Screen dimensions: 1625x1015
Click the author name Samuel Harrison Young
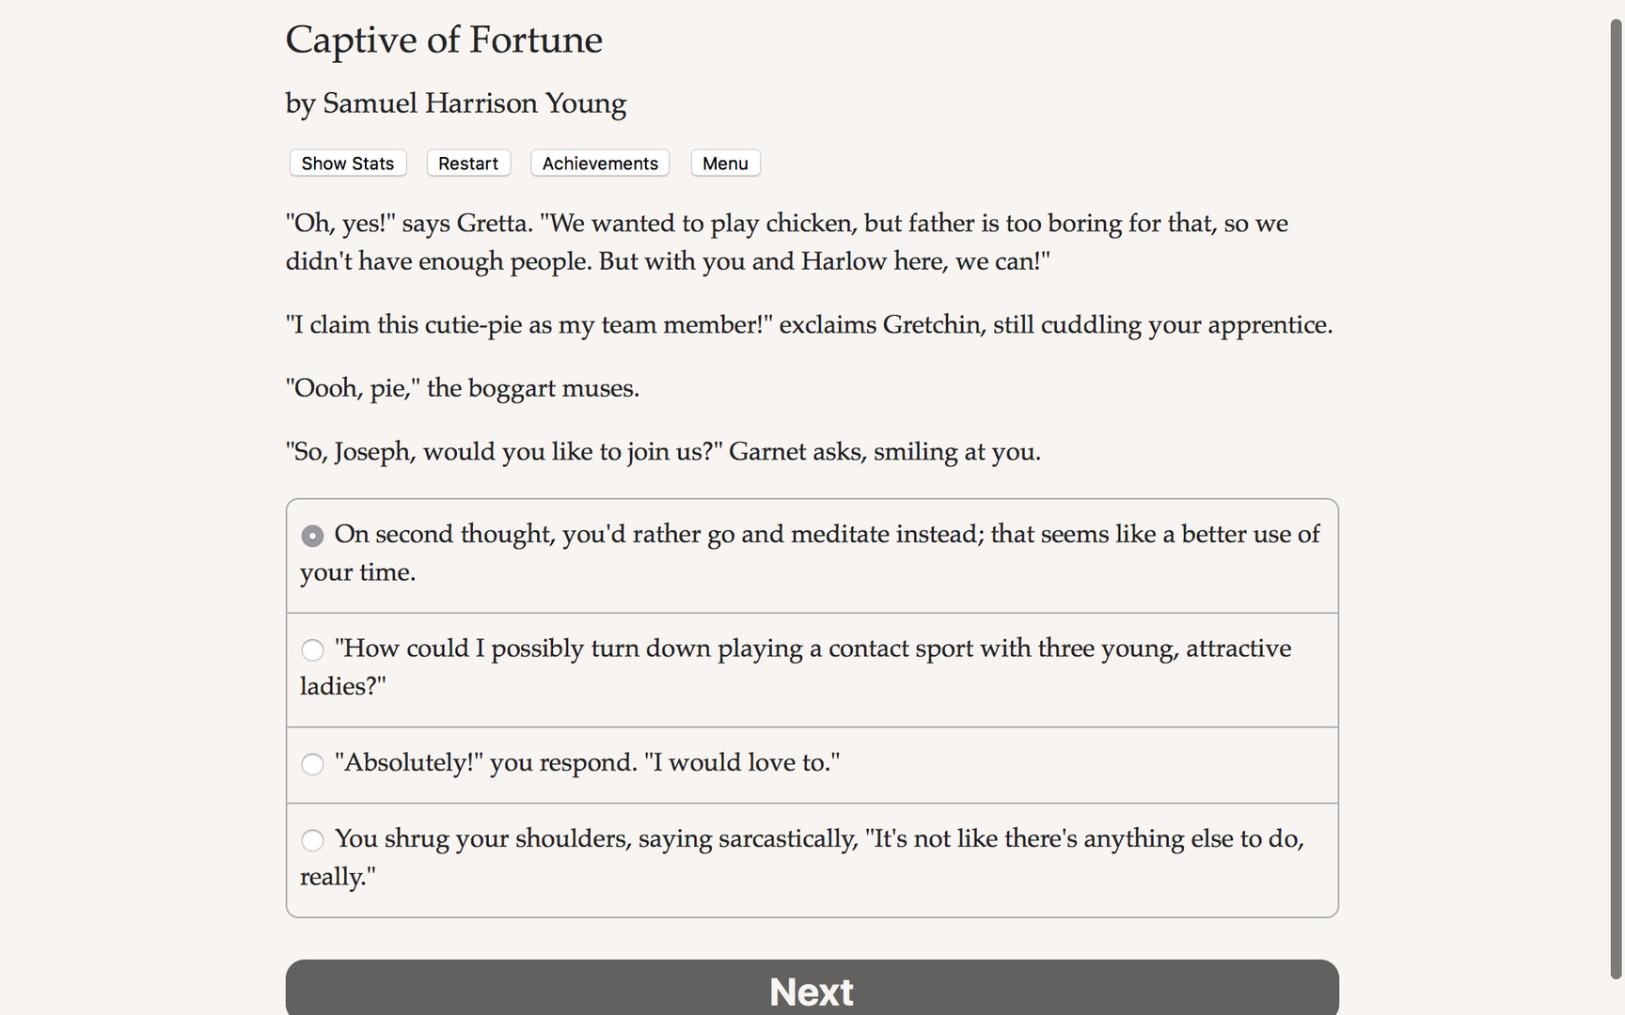tap(455, 103)
